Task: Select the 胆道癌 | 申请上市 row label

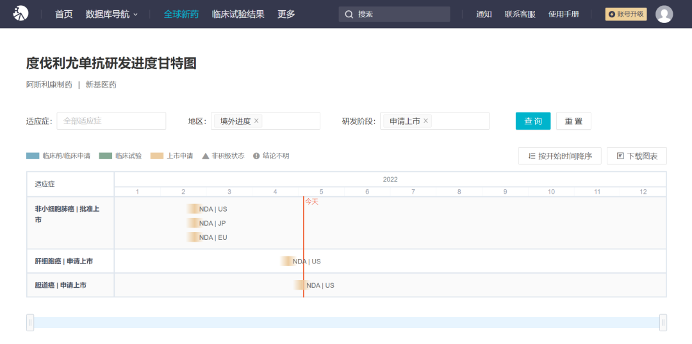Action: coord(60,285)
